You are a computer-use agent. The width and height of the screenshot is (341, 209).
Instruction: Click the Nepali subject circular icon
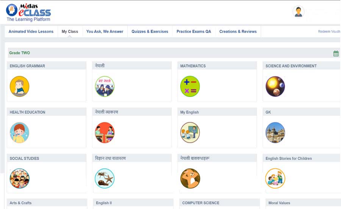pos(105,86)
